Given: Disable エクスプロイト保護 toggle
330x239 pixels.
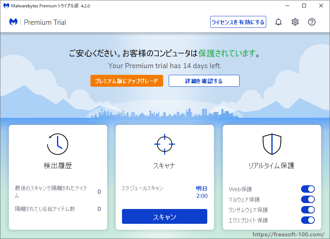Looking at the screenshot, I should pyautogui.click(x=308, y=220).
